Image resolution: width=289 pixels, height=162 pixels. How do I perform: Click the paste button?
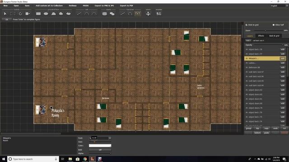point(266,133)
